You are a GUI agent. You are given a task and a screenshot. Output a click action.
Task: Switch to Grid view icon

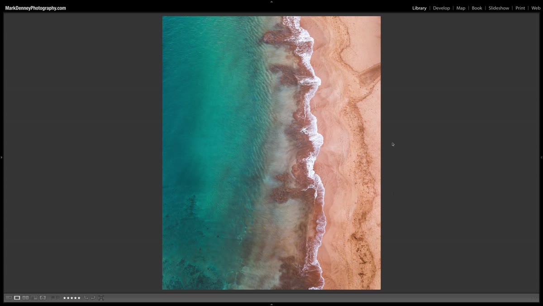tap(9, 298)
